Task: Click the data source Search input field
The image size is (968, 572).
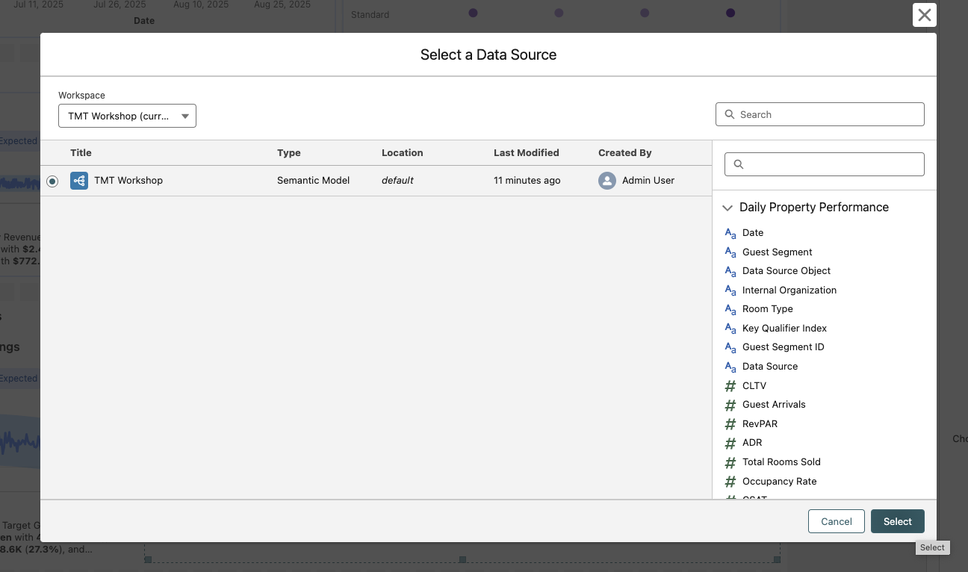Action: pyautogui.click(x=828, y=114)
